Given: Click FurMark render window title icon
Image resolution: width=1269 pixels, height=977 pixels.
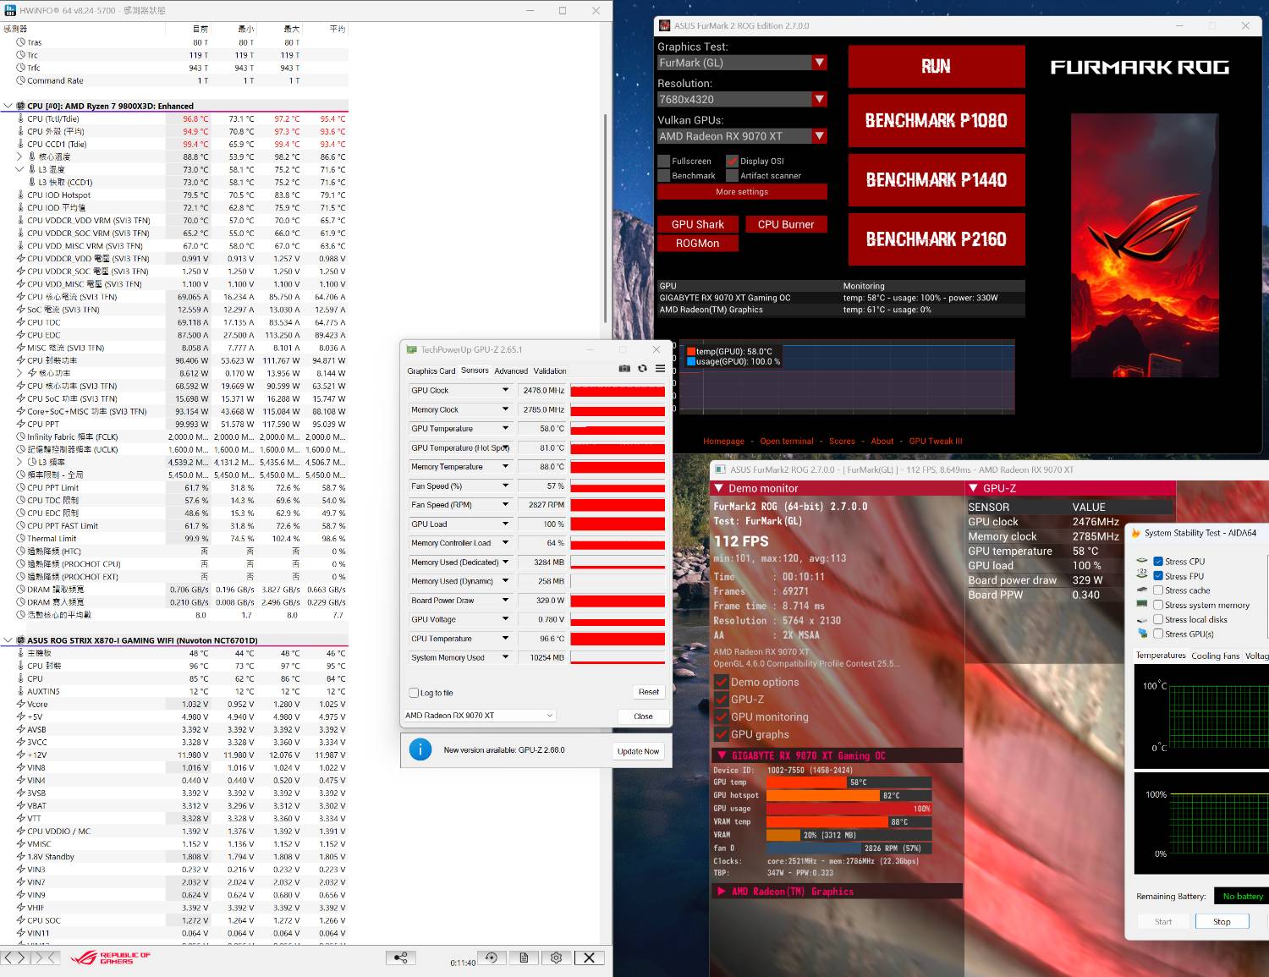Looking at the screenshot, I should click(x=721, y=469).
